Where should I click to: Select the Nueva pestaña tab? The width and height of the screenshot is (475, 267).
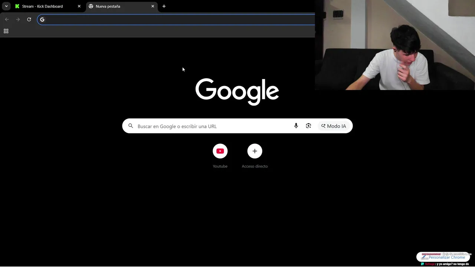122,6
